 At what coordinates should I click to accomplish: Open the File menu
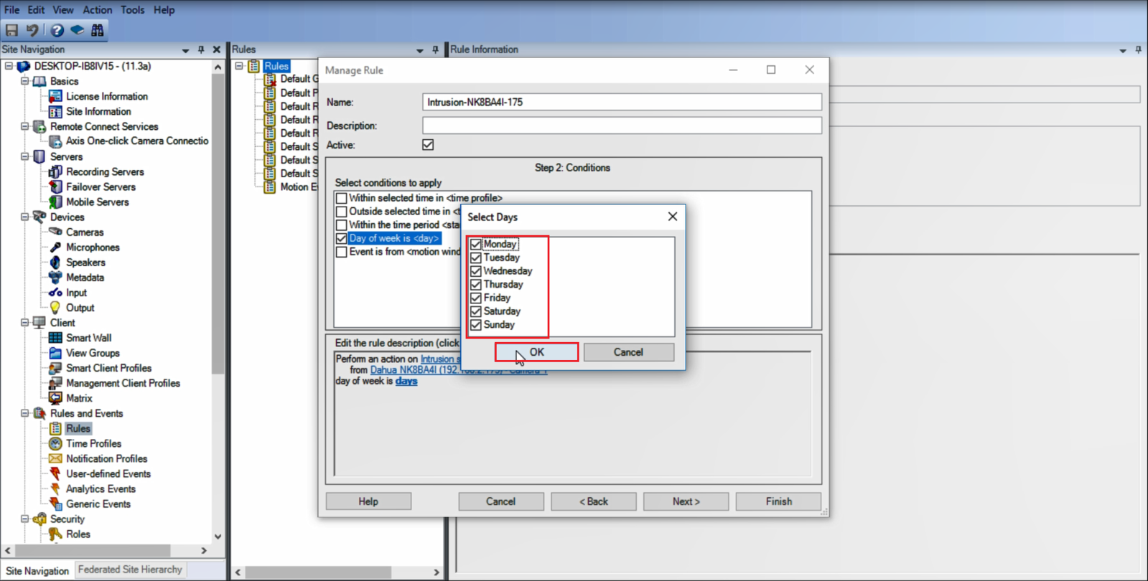[x=12, y=10]
